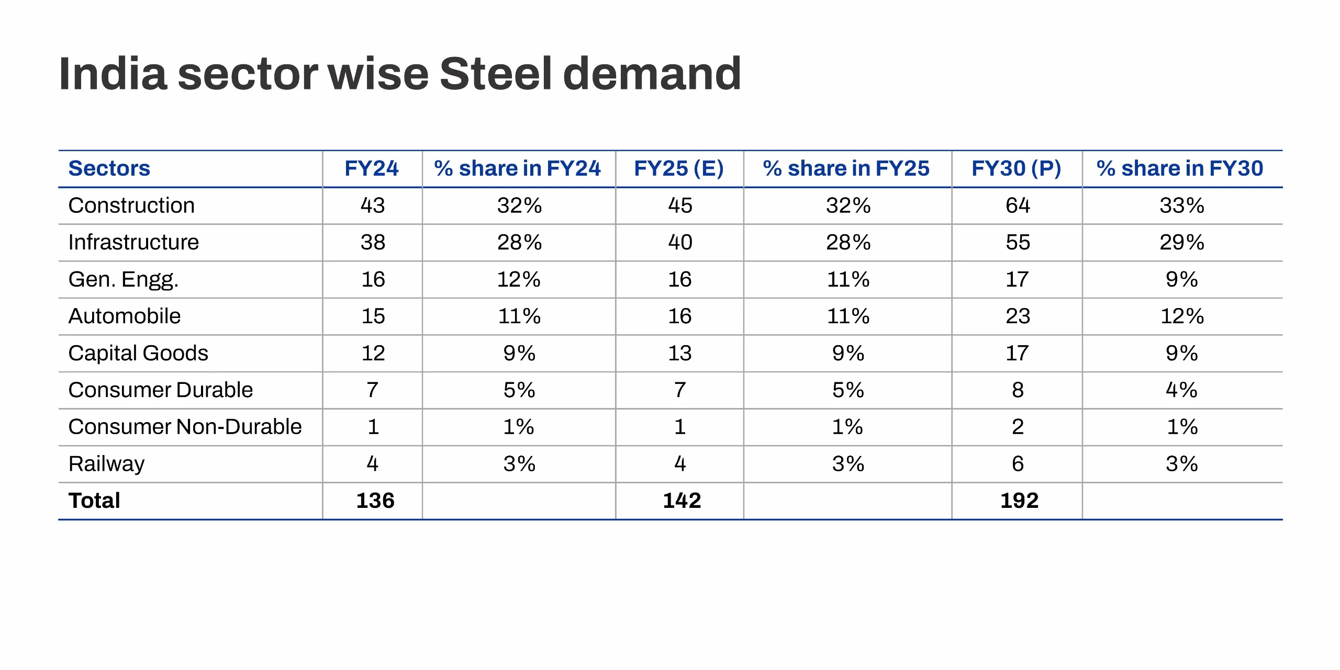This screenshot has width=1340, height=670.
Task: Select the FY24 total value 136
Action: pos(375,501)
